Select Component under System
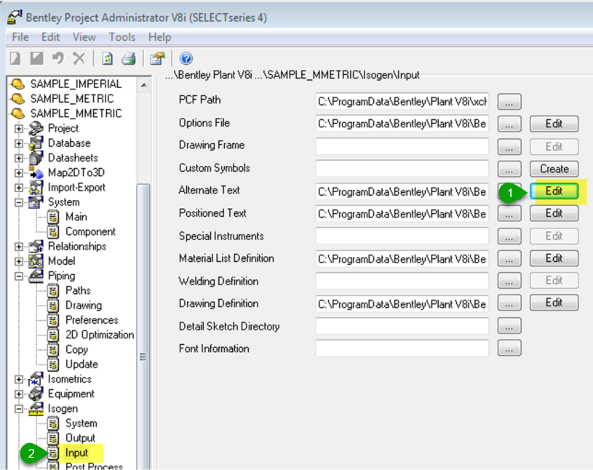Image resolution: width=593 pixels, height=470 pixels. tap(90, 231)
